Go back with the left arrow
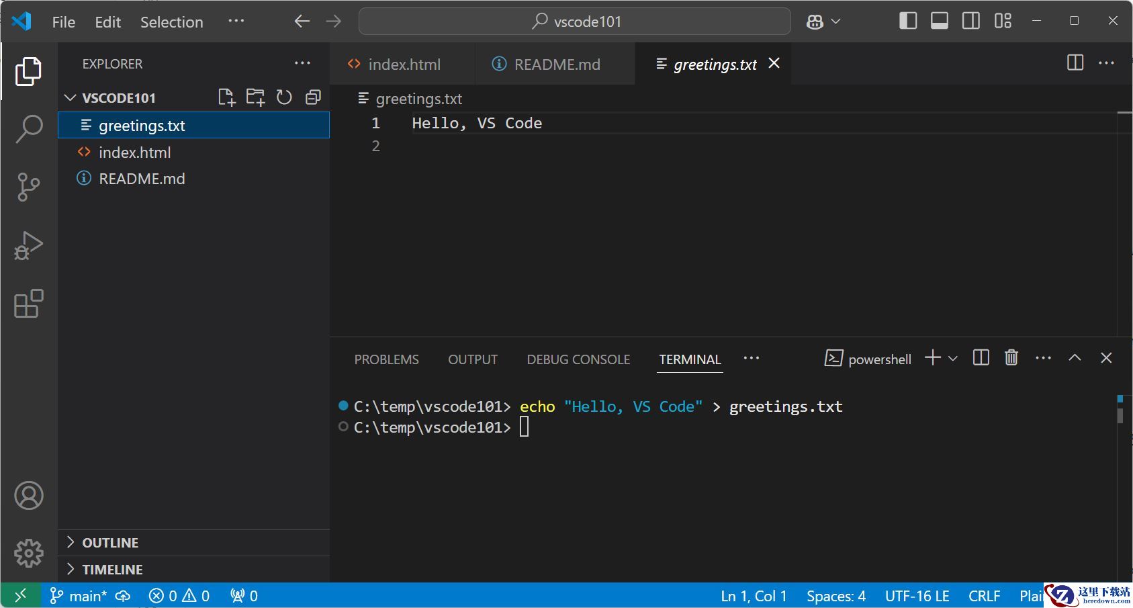Screen dimensions: 1133x608 302,21
